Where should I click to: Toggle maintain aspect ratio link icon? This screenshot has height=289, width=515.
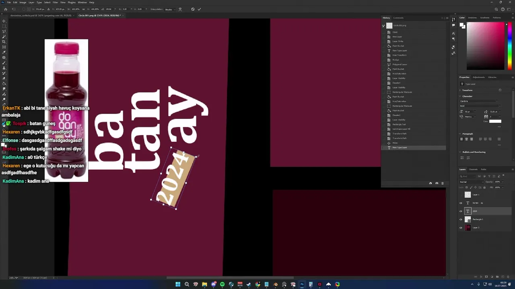click(83, 9)
